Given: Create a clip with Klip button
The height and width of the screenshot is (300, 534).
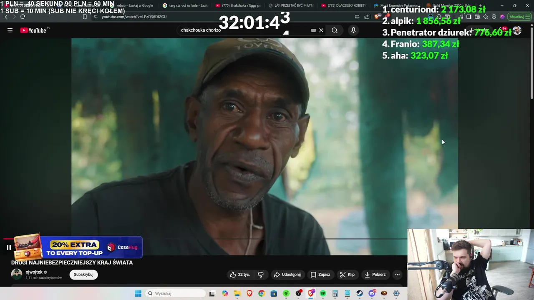Looking at the screenshot, I should (x=347, y=275).
